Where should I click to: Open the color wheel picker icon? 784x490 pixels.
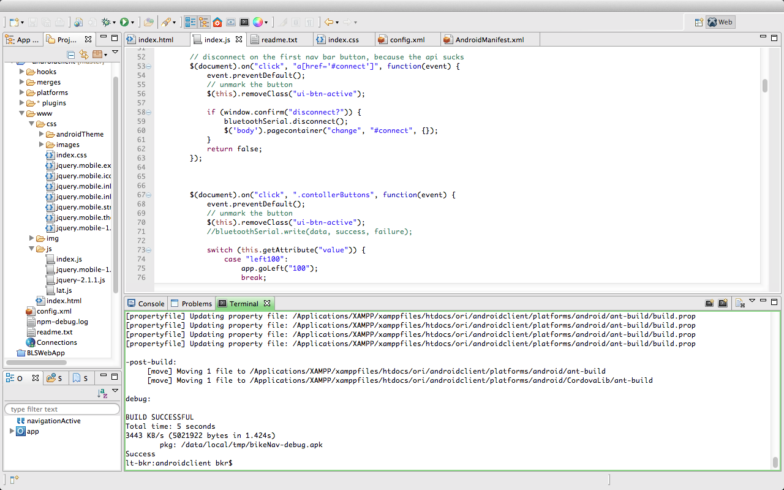(x=258, y=22)
